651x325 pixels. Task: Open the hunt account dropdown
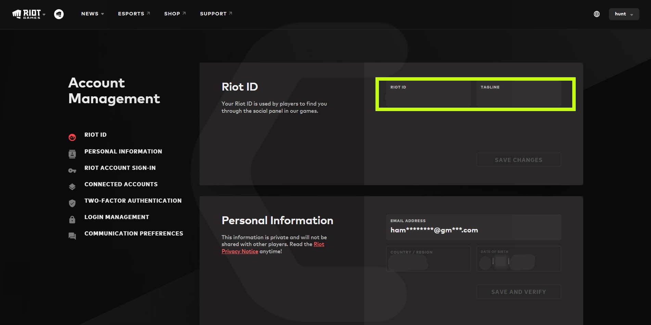(624, 14)
